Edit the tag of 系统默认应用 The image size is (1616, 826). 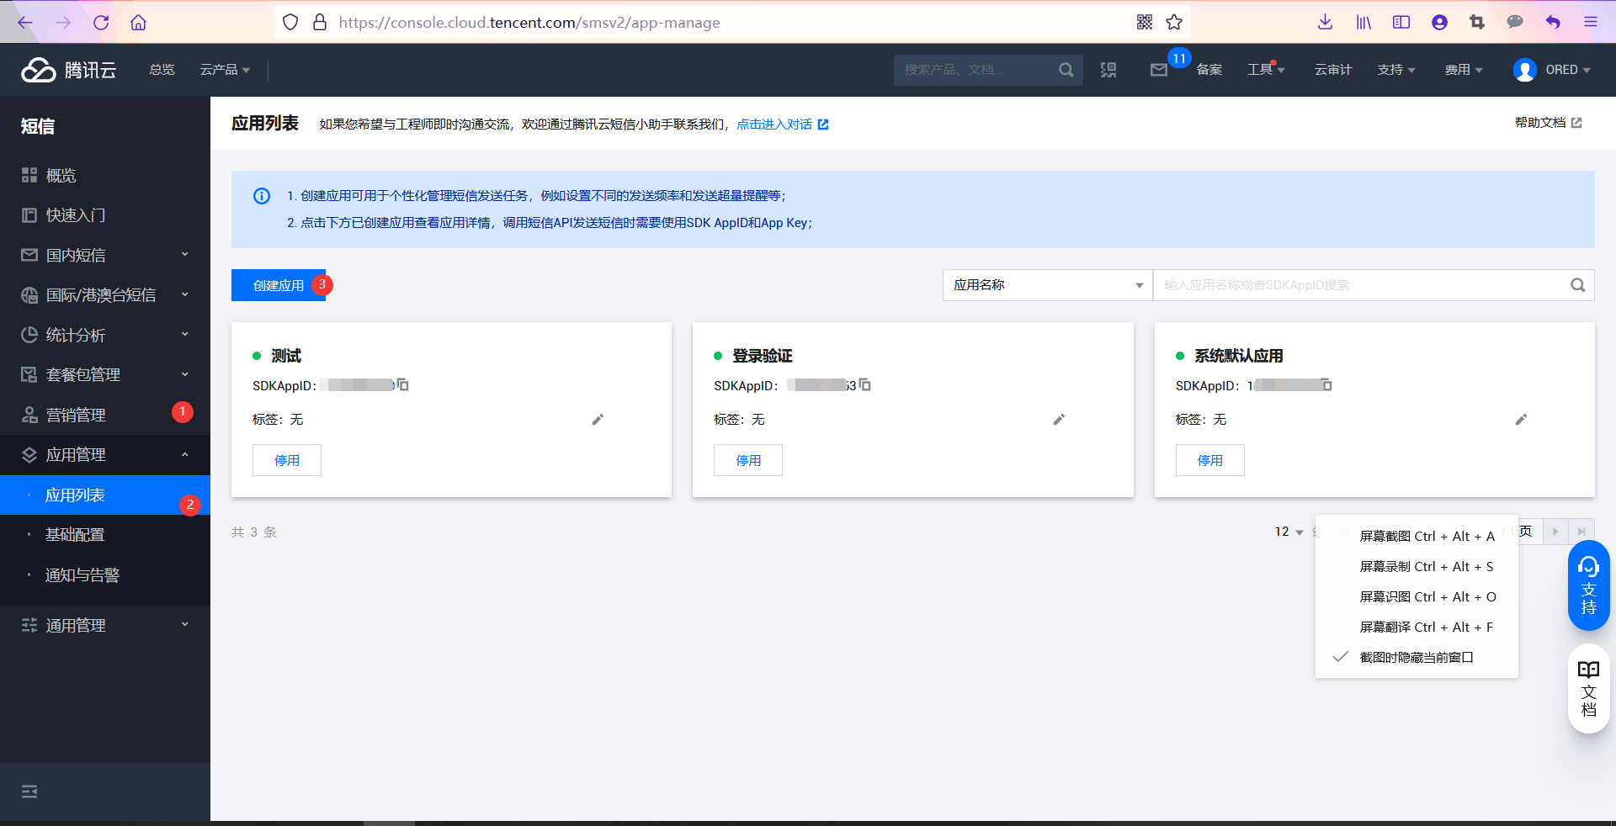1521,420
